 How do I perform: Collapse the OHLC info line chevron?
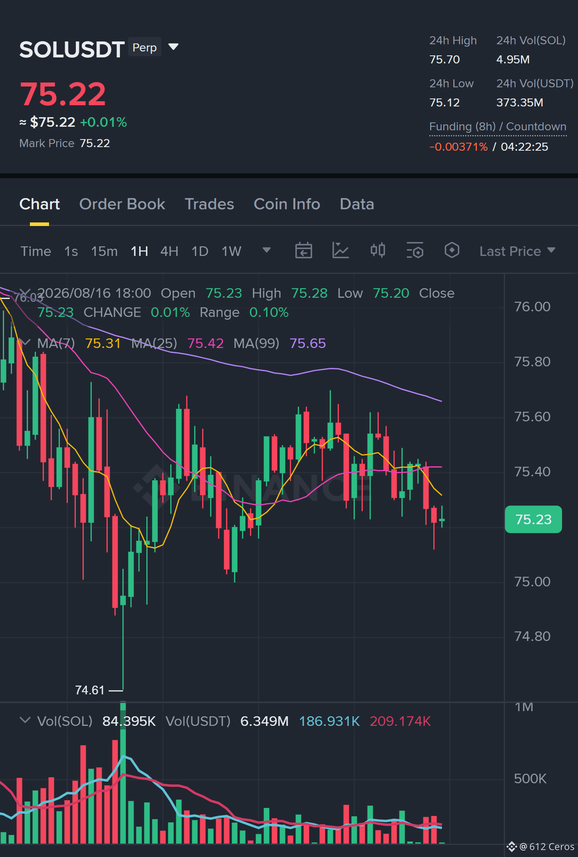[x=25, y=292]
